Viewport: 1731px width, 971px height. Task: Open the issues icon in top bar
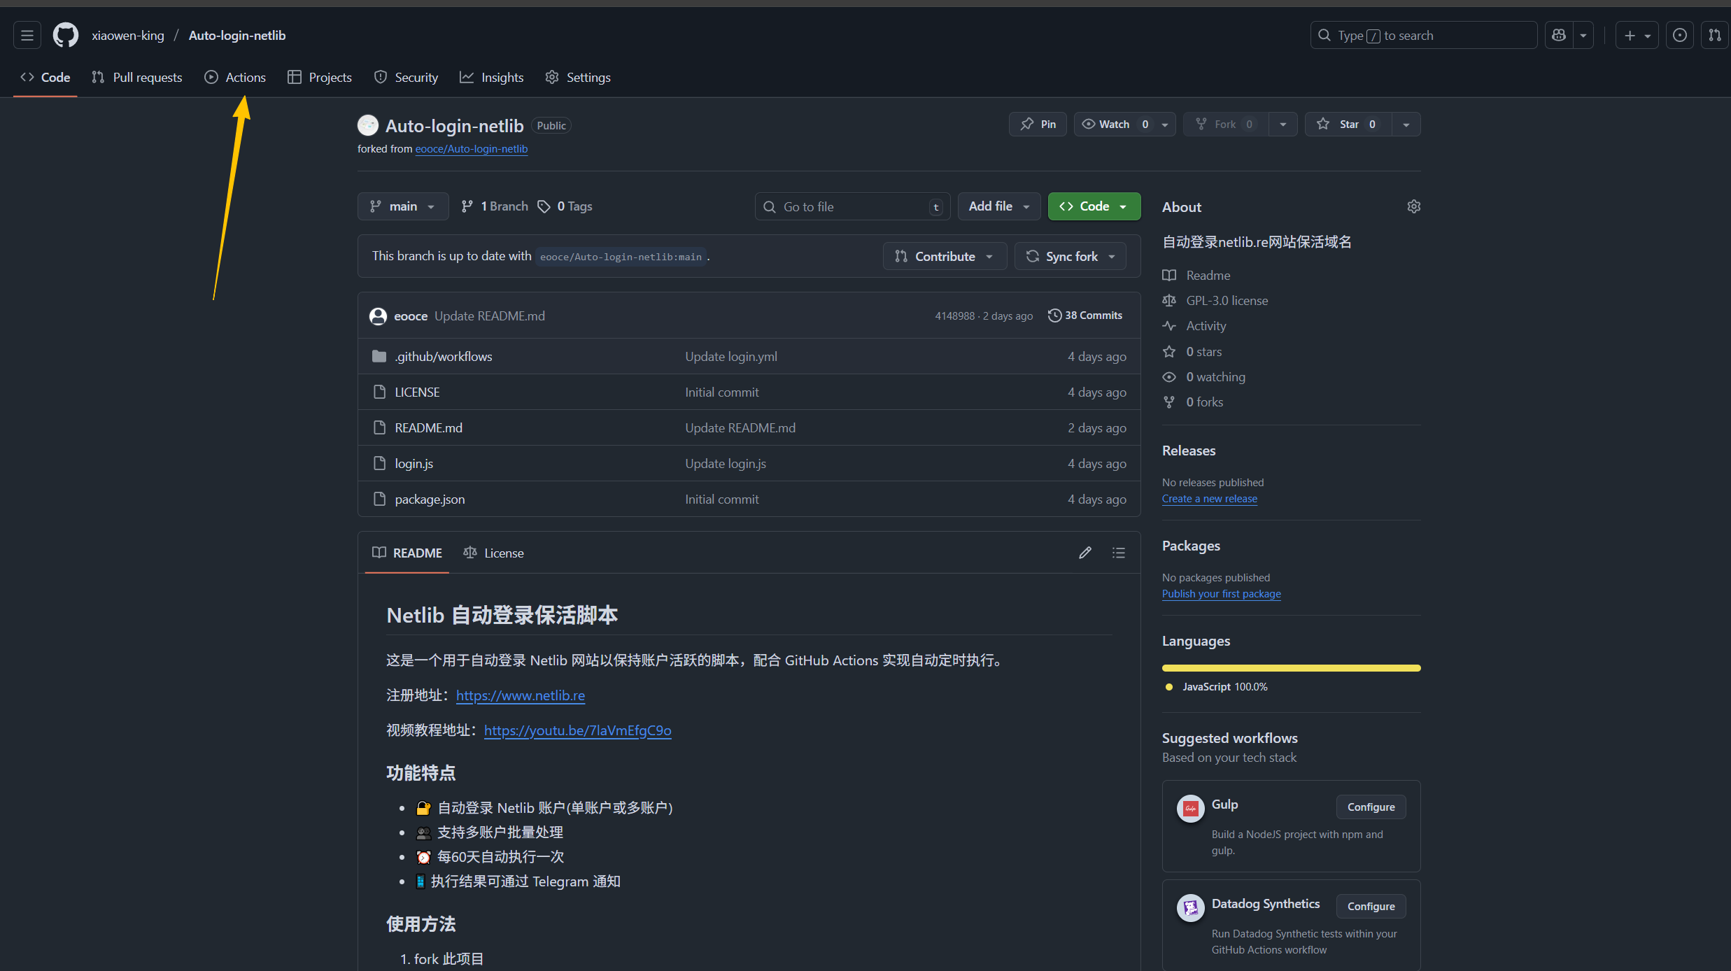tap(1680, 35)
